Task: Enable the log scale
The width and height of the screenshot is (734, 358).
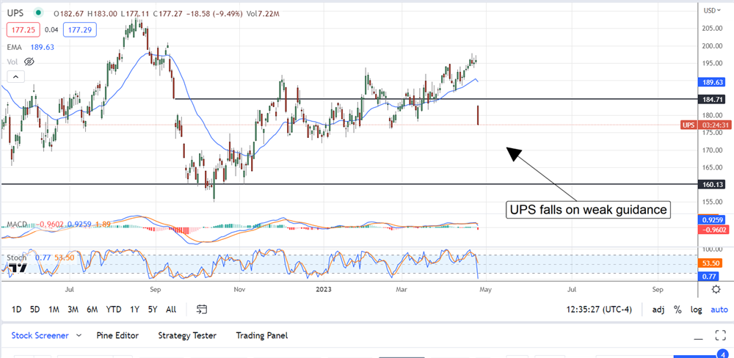Action: tap(694, 310)
